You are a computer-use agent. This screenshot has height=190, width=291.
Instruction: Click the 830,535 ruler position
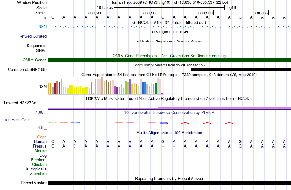261,13
